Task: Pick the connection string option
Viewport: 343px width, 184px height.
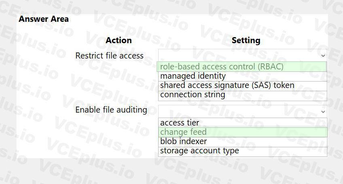Action: click(x=243, y=96)
